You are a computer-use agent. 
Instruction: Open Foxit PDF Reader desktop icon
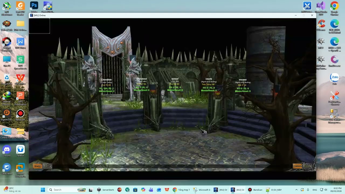point(20,9)
